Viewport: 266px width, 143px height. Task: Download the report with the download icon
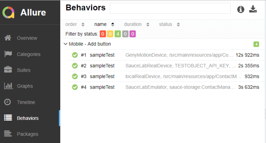[x=253, y=9]
